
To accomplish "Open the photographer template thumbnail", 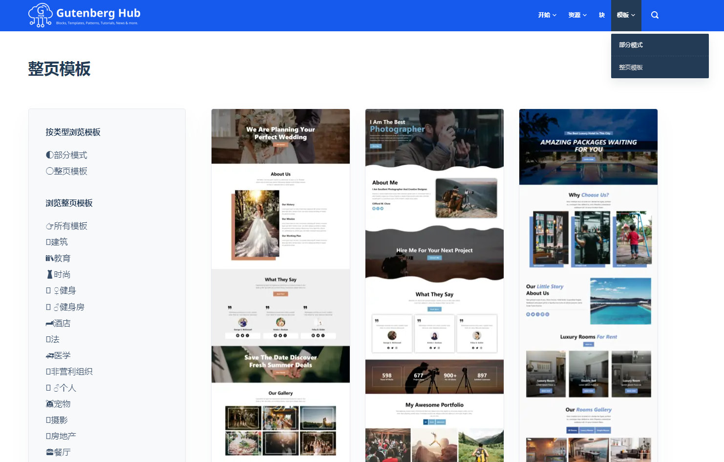I will click(434, 284).
